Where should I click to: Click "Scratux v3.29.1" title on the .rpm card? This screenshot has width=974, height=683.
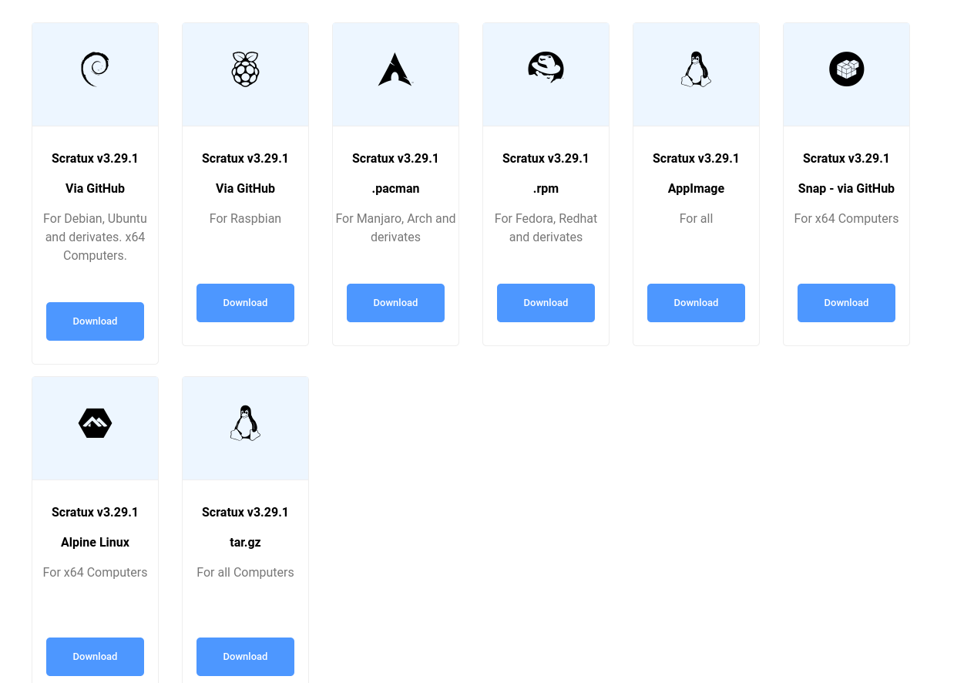point(546,158)
